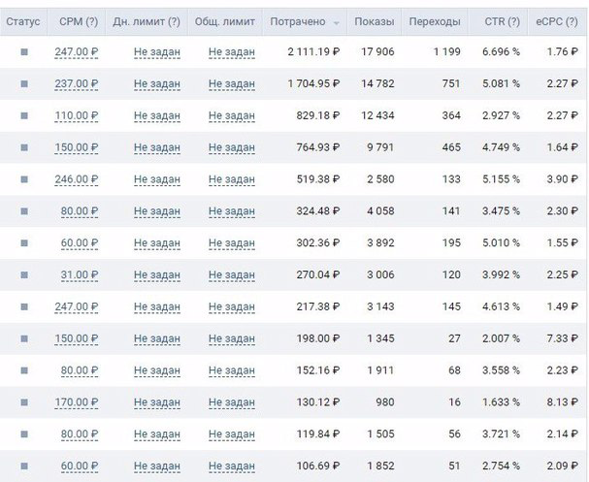Click status square icon in 130.12 ₽ row

(24, 402)
